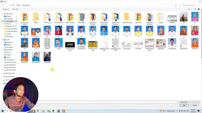Open the Organize dropdown menu
Screen dimensions: 202x113
[6, 9]
